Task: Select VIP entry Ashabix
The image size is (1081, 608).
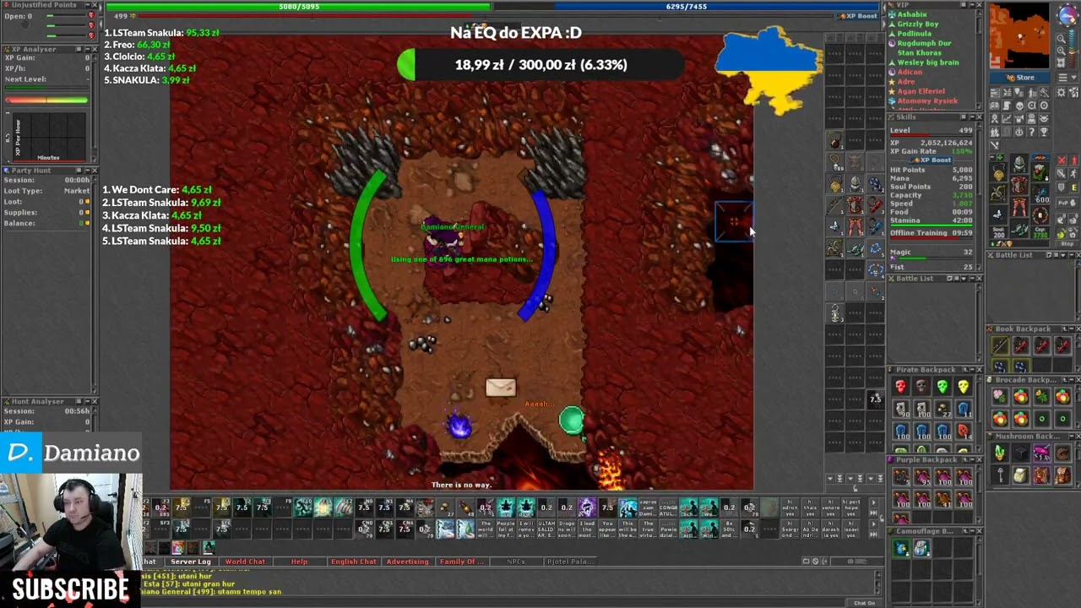Action: pos(912,14)
